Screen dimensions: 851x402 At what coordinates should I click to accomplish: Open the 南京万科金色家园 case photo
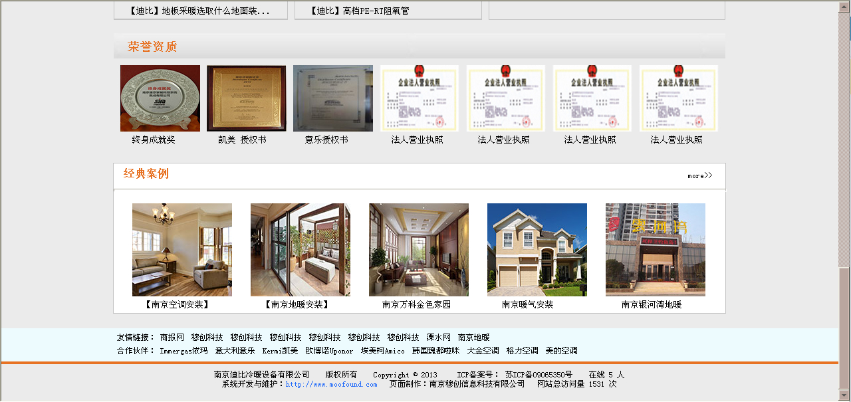point(418,250)
